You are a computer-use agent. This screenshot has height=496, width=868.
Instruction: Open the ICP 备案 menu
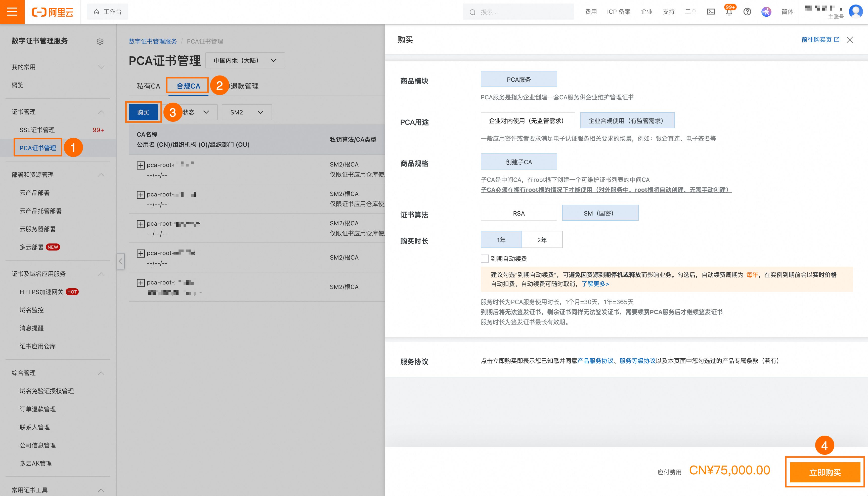point(618,12)
